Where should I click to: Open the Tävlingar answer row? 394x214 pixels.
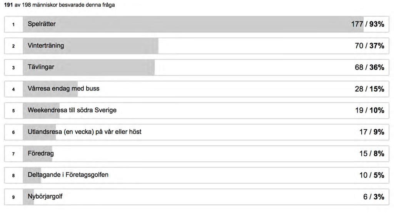[197, 67]
